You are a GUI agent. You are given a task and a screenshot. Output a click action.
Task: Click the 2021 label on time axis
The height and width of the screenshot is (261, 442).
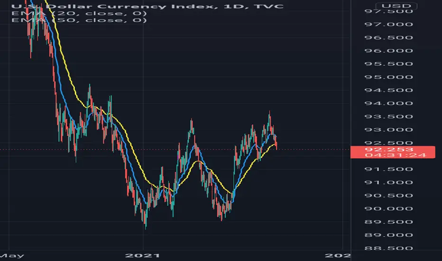click(x=143, y=256)
